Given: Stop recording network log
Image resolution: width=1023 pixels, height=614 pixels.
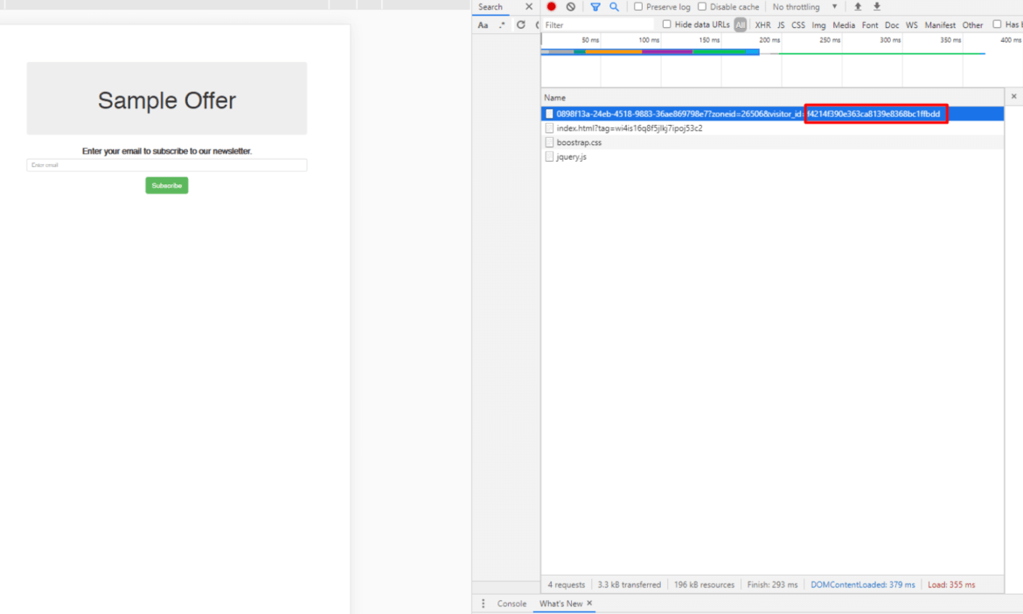Looking at the screenshot, I should pyautogui.click(x=551, y=7).
